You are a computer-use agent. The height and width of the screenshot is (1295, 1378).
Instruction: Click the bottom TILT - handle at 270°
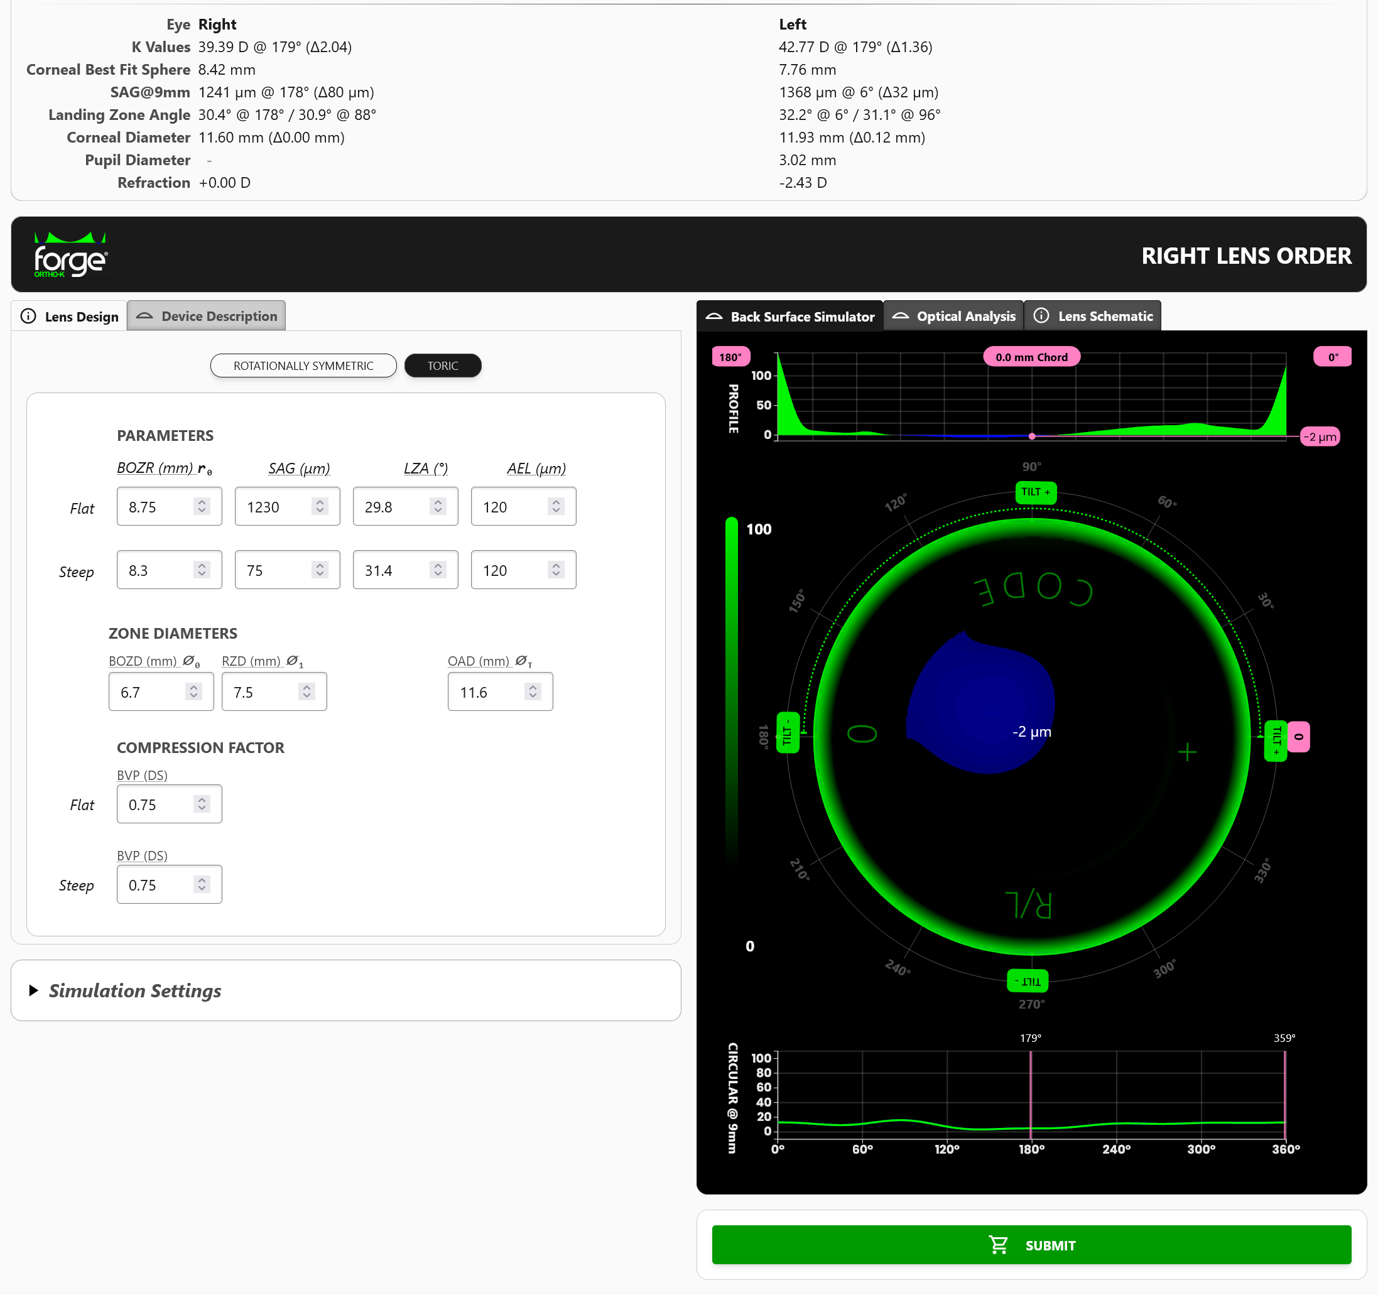point(1028,981)
